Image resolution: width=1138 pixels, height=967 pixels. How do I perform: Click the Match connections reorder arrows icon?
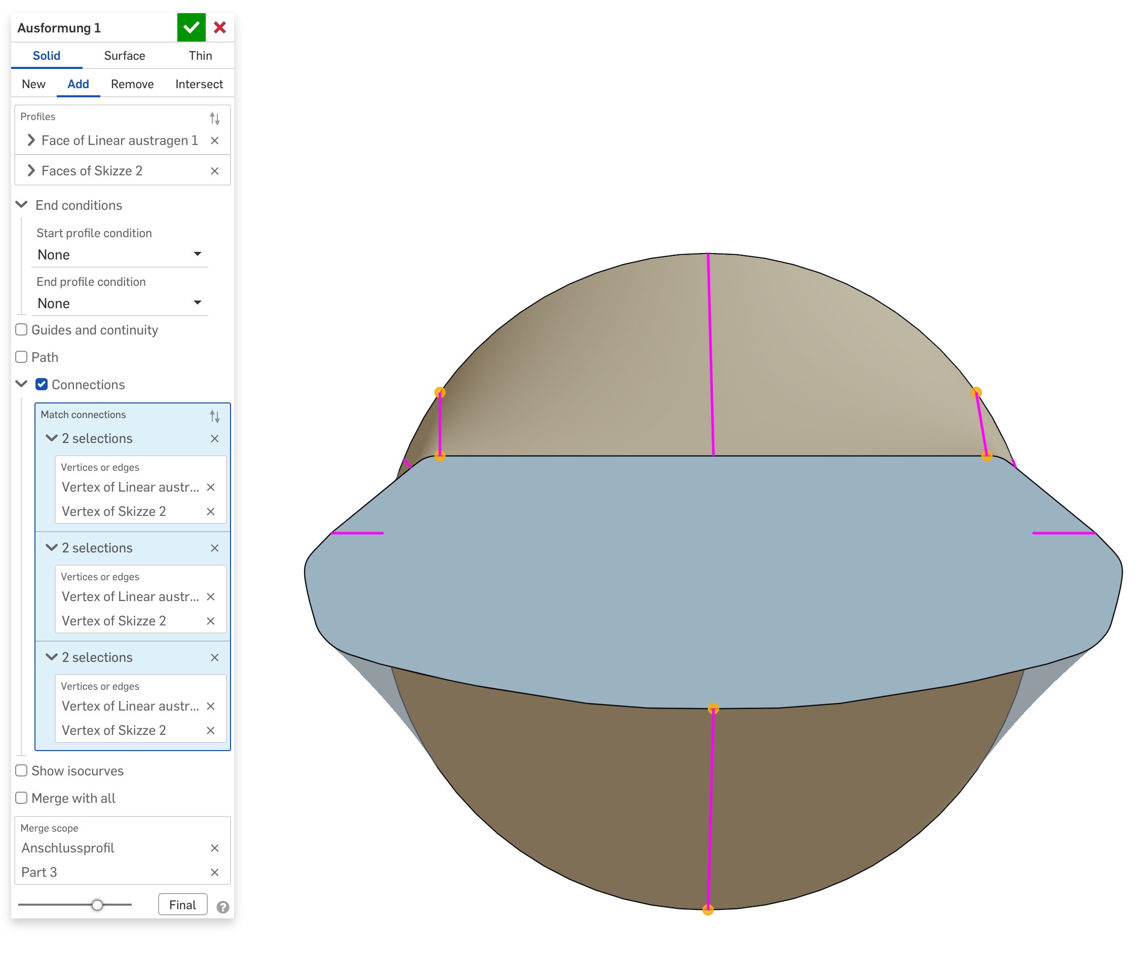214,416
